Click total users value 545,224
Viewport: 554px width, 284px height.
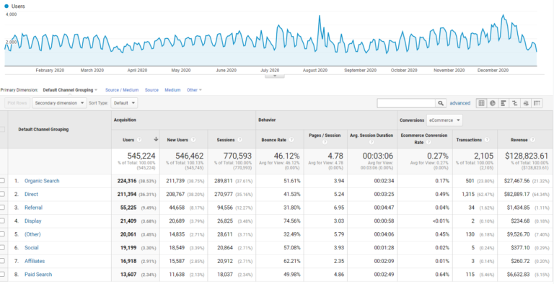(141, 156)
